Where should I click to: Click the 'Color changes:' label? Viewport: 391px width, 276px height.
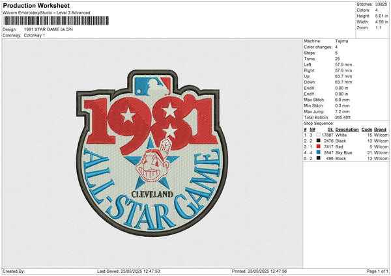[x=318, y=47]
